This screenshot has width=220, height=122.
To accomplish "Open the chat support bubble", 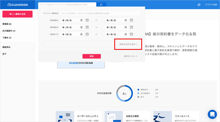I will pos(212,114).
